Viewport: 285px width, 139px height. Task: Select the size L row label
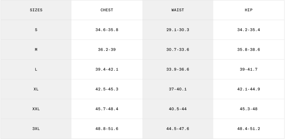[36, 69]
